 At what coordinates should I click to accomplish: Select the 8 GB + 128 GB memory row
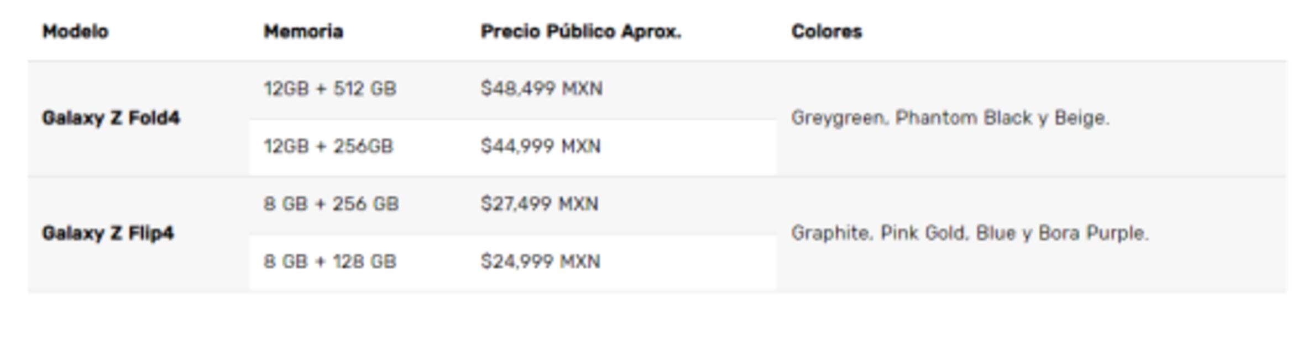click(330, 261)
